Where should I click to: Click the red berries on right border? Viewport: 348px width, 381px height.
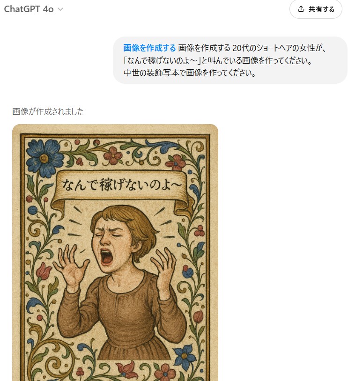199,231
